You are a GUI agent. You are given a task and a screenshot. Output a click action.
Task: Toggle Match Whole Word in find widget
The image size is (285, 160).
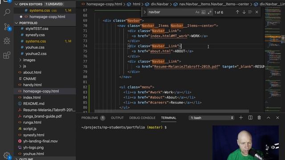click(204, 12)
